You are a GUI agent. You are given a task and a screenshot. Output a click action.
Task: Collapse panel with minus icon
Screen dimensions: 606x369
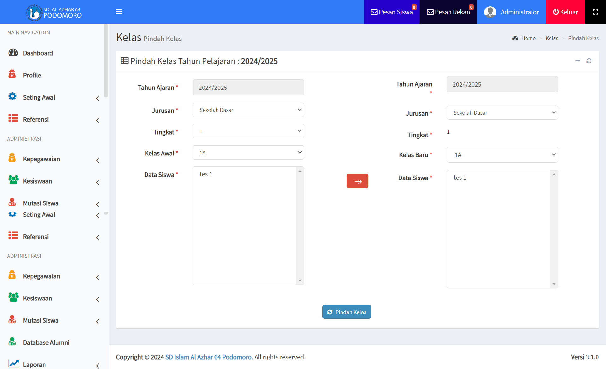[x=578, y=61]
